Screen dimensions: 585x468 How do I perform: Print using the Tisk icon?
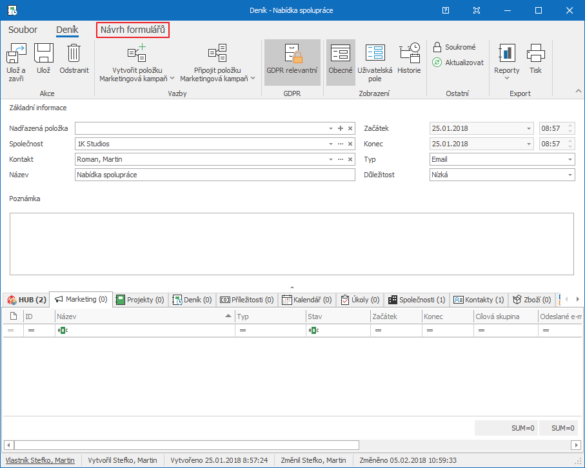536,53
